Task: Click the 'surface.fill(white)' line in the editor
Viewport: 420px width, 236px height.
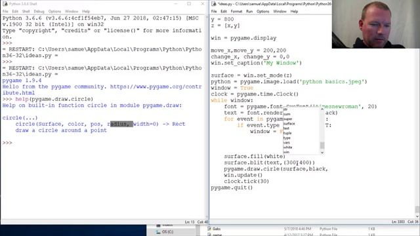Action: [255, 156]
